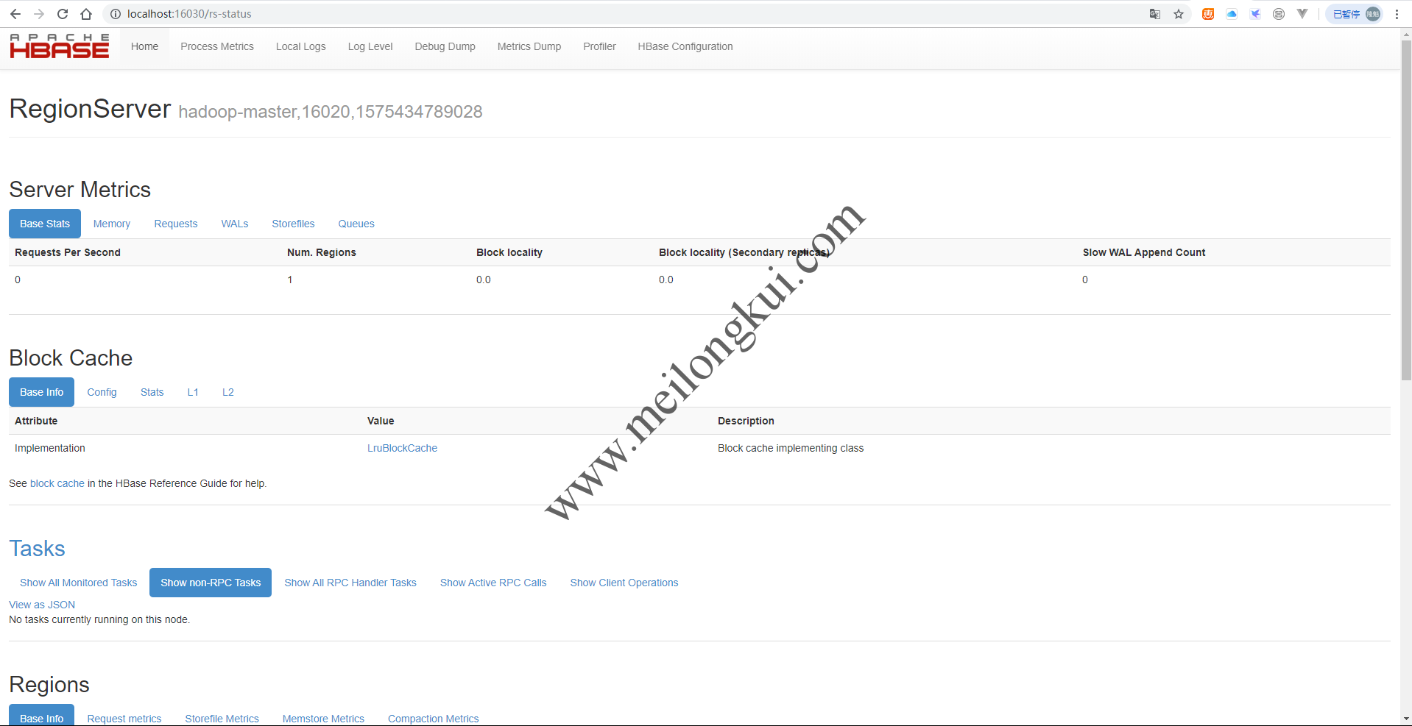This screenshot has height=726, width=1412.
Task: Switch to Block Cache Stats tab
Action: click(152, 392)
